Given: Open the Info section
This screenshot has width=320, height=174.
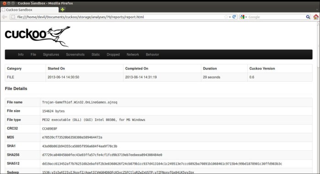Looking at the screenshot, I should [x=21, y=54].
